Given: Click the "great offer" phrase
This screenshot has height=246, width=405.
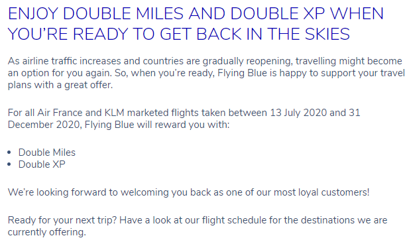Looking at the screenshot, I should [x=89, y=85].
